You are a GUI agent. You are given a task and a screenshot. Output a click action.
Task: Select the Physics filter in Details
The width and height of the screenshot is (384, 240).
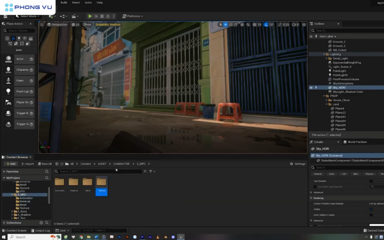369,174
